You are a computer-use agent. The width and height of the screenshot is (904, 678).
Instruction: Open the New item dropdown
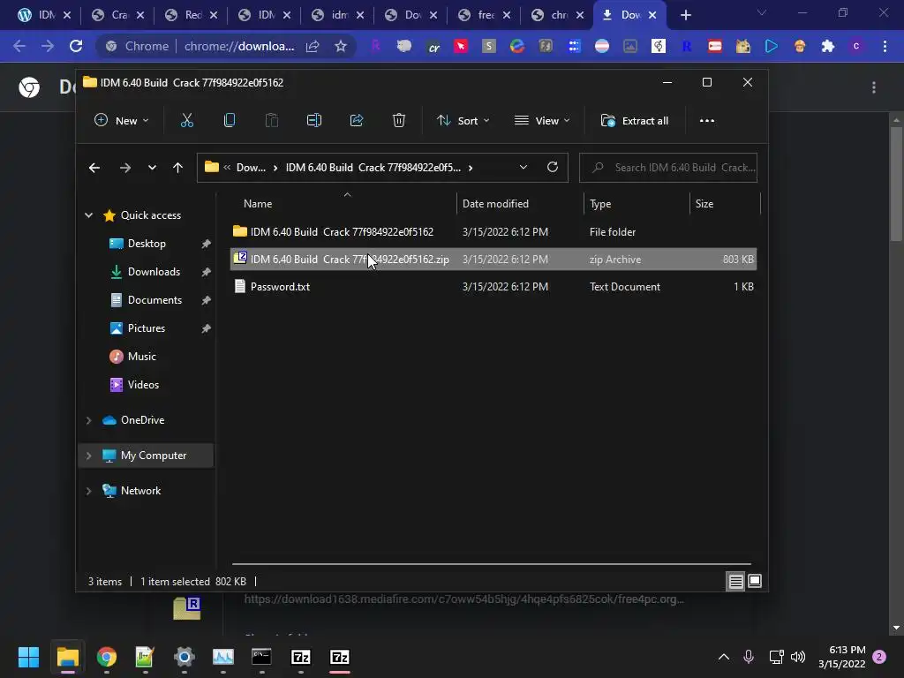pos(122,120)
